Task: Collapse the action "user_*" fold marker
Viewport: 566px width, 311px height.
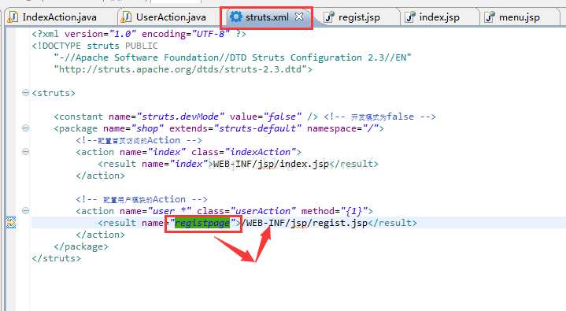Action: (25, 210)
